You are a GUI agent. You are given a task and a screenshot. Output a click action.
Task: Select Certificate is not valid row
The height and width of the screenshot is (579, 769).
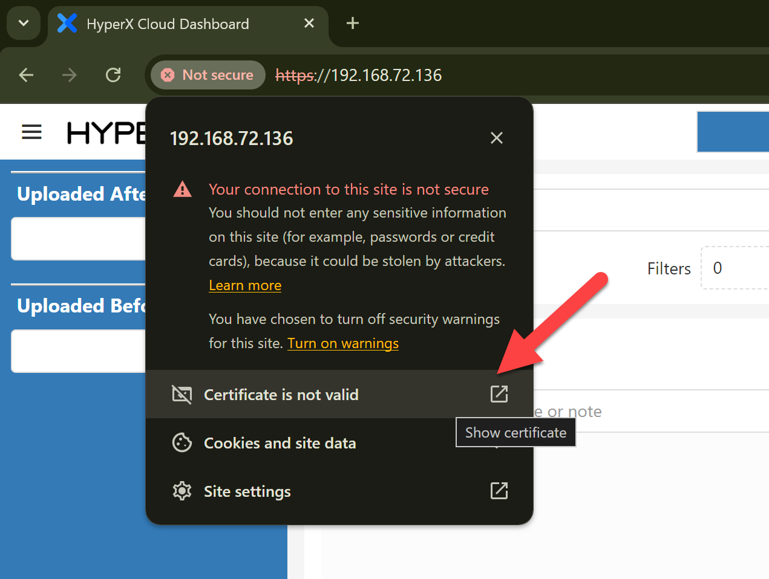pos(339,394)
